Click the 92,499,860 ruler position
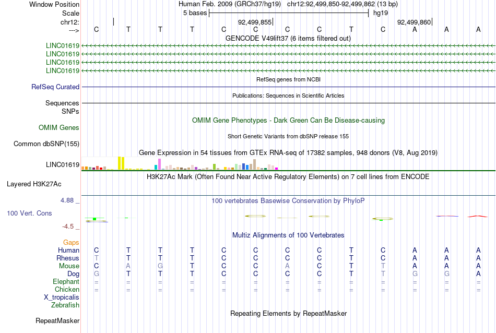Screen dimensions: 496x333 414,22
